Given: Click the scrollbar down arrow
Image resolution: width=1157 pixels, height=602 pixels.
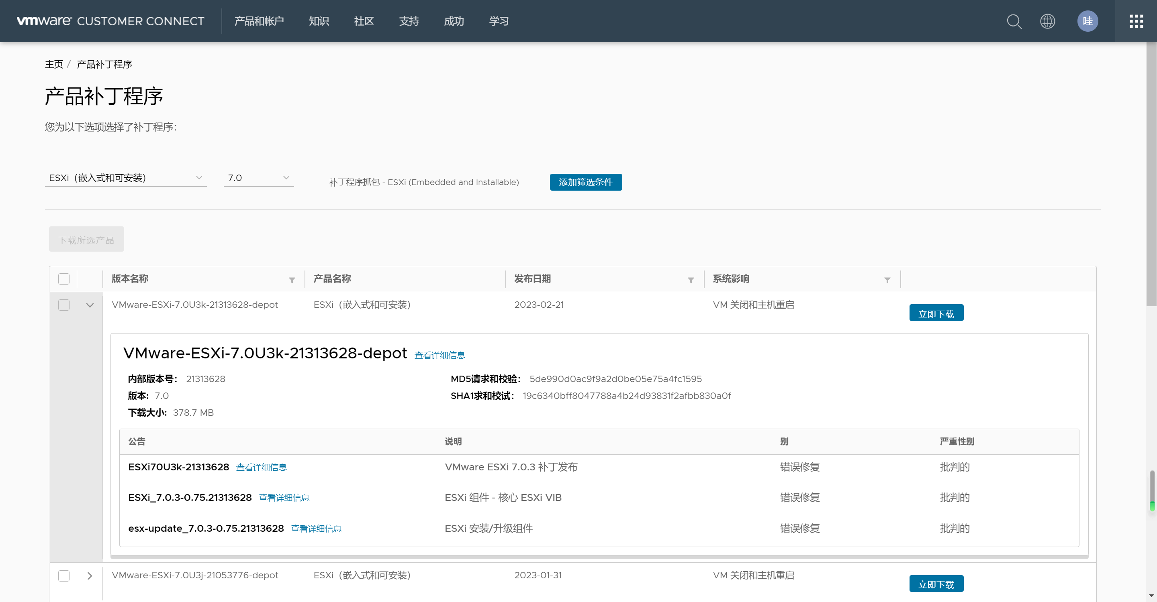Looking at the screenshot, I should point(1151,596).
